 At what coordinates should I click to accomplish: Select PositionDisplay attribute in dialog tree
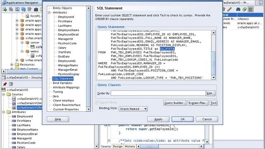(69, 74)
